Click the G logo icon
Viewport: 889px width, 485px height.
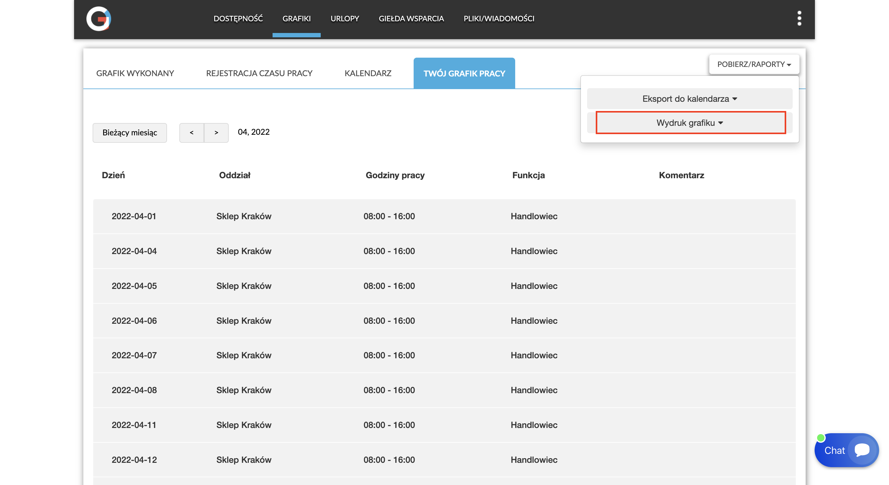(99, 18)
